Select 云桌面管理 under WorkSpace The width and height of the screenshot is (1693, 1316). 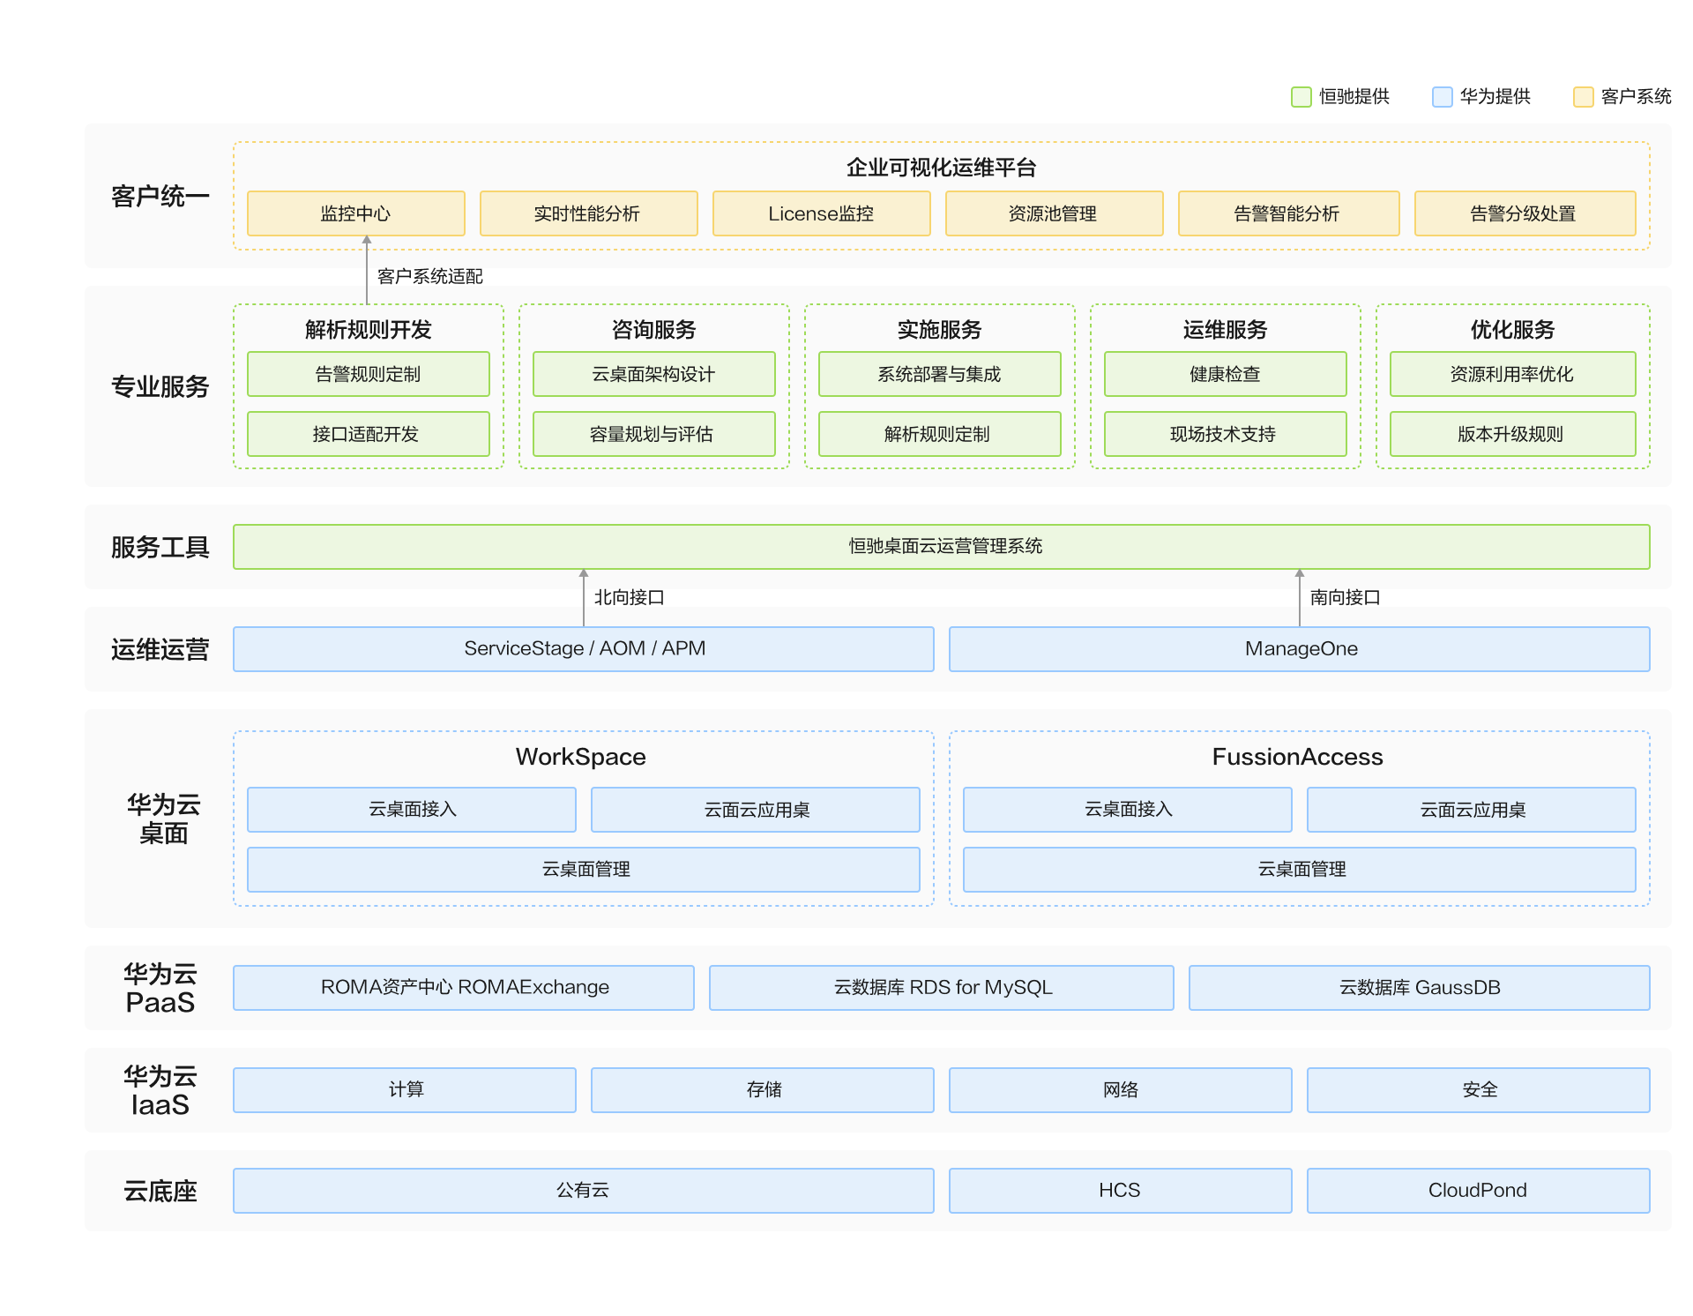coord(584,870)
